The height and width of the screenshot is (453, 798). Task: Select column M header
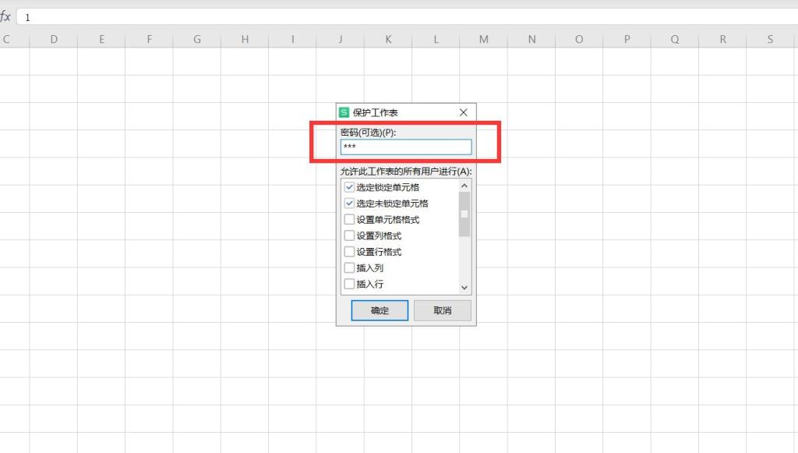(x=484, y=39)
